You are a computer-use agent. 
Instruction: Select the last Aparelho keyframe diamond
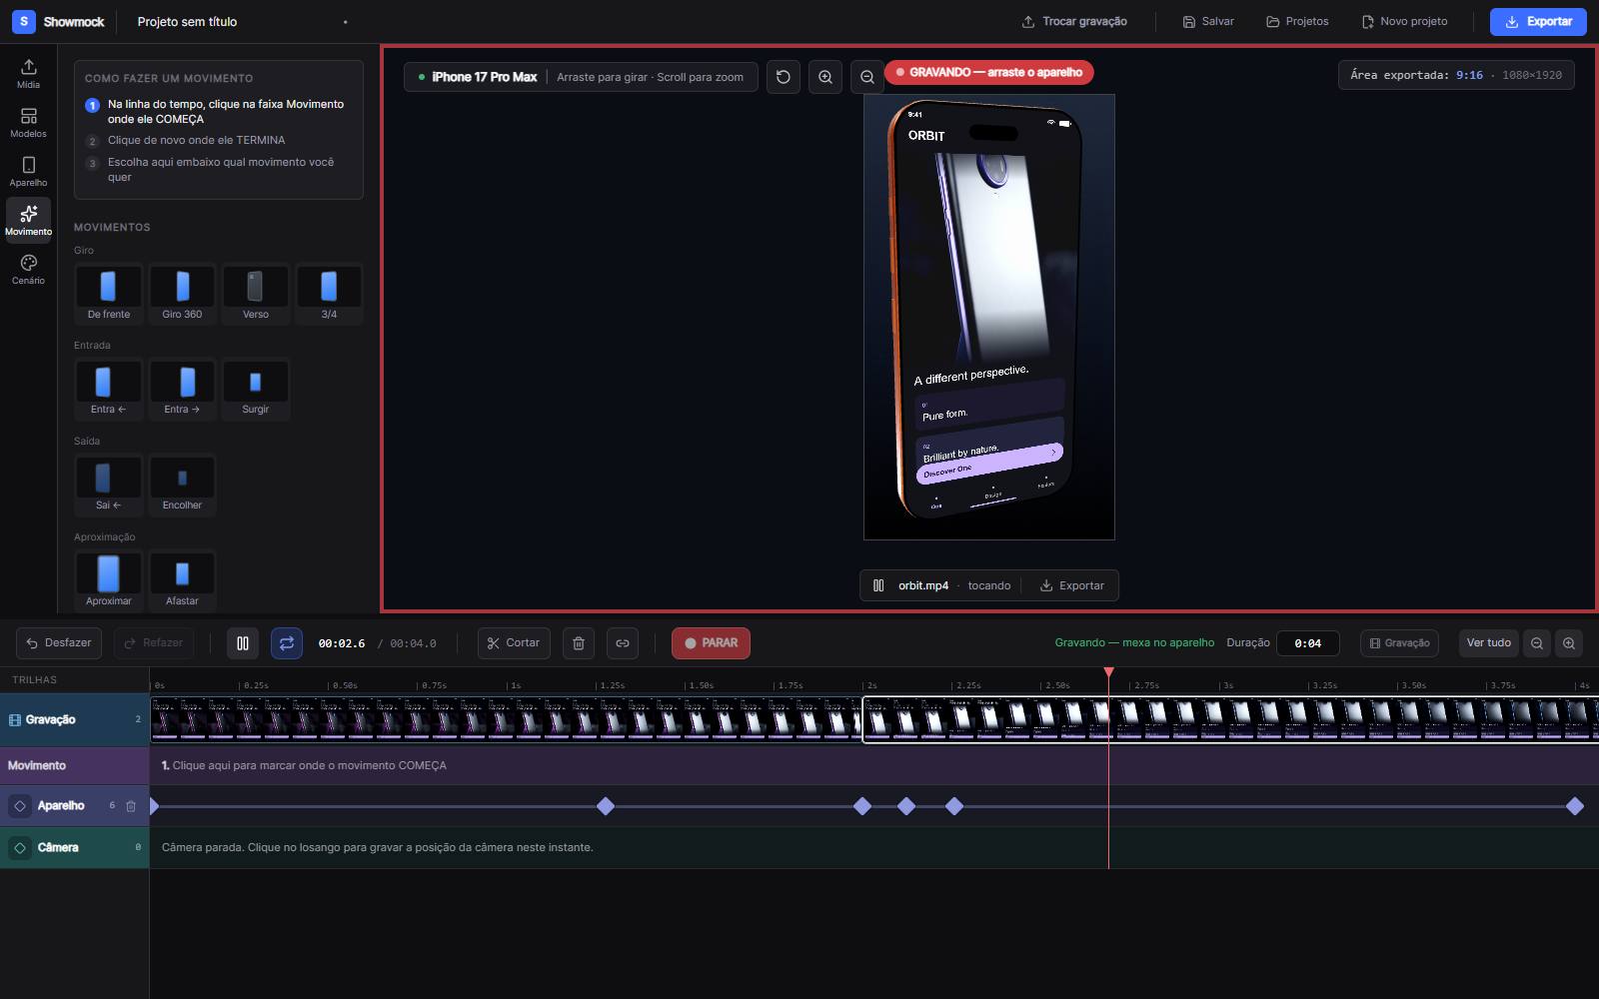1575,806
